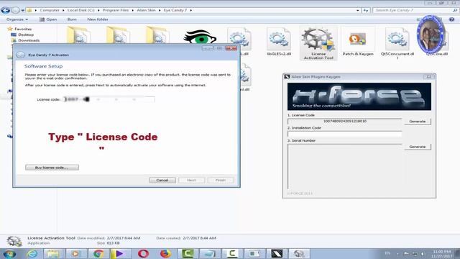The image size is (460, 259).
Task: Click Generate beside the Serial Number box
Action: coord(418,147)
